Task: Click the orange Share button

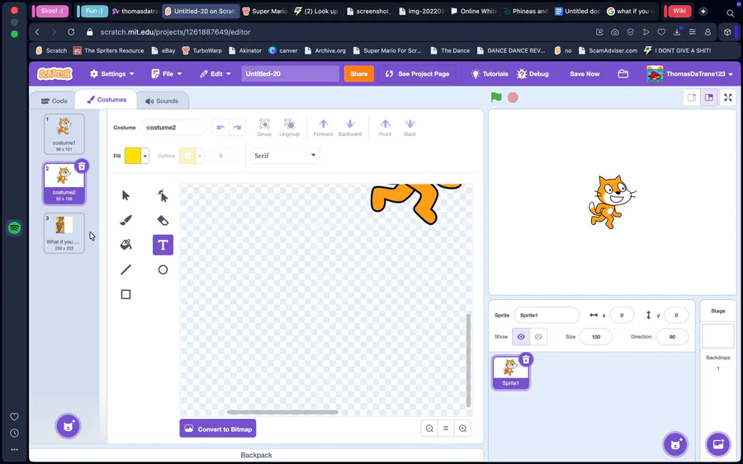Action: coord(359,74)
